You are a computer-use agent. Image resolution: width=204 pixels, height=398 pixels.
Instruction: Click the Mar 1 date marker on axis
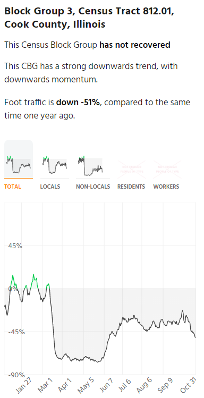[x=45, y=384]
